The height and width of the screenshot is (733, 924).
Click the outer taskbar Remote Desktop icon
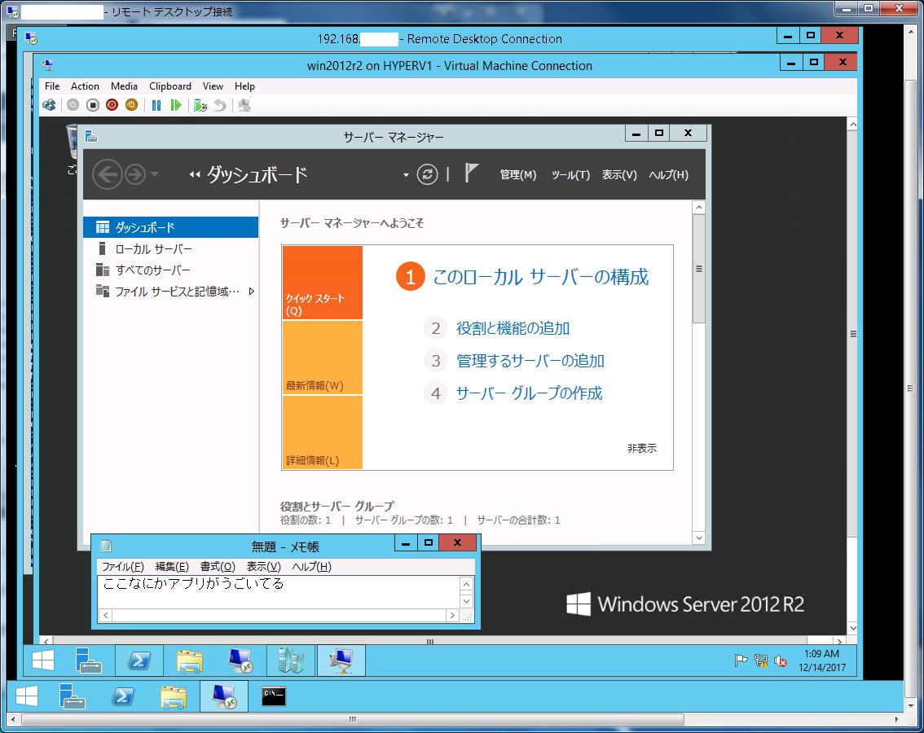225,696
